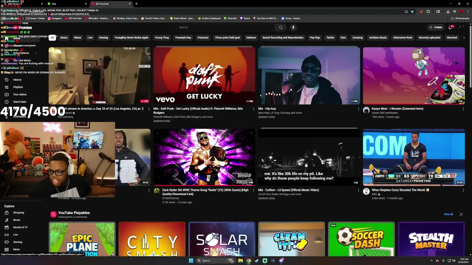Show hidden system tray icons

point(431,261)
